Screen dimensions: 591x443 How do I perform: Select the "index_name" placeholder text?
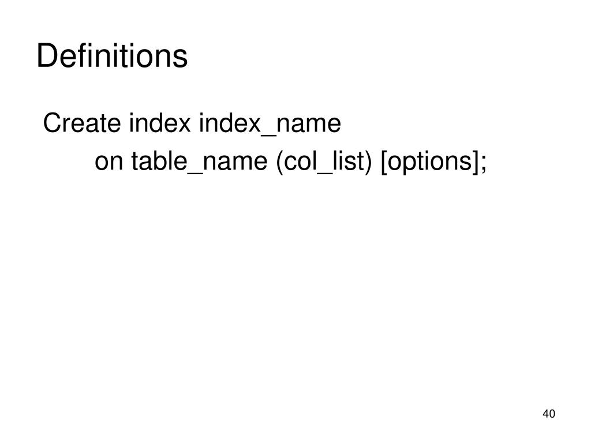tap(270, 124)
